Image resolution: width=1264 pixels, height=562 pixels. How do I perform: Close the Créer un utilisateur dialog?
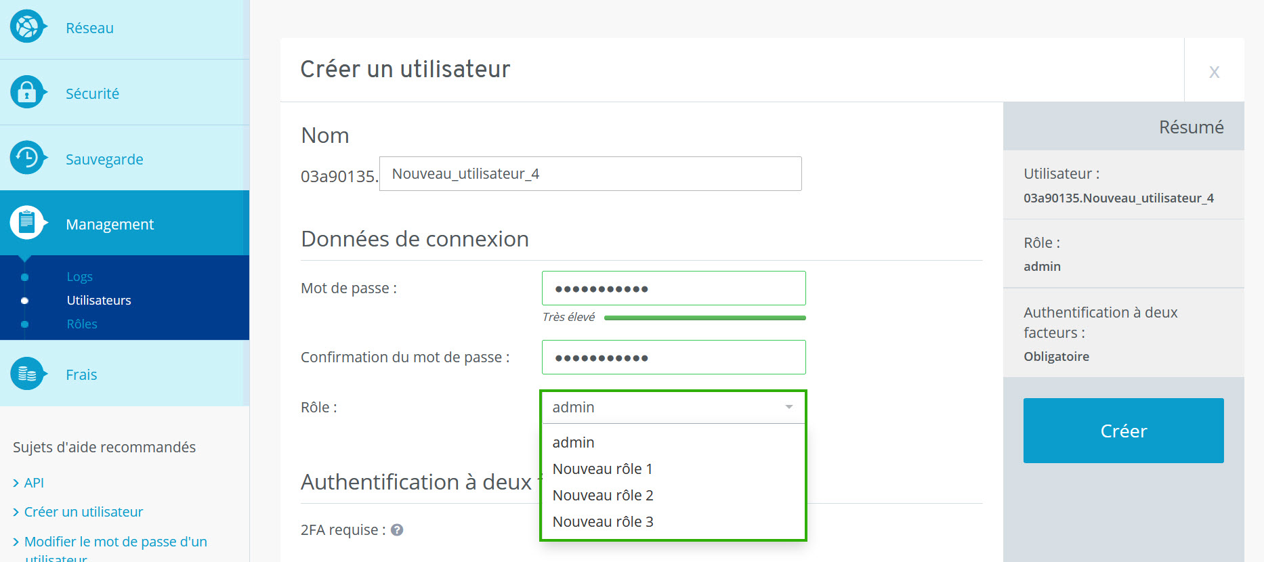click(1214, 72)
